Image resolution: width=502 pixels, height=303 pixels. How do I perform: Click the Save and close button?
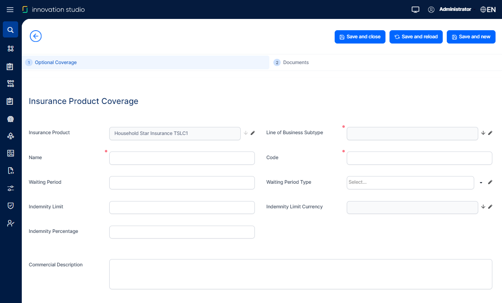click(x=360, y=37)
